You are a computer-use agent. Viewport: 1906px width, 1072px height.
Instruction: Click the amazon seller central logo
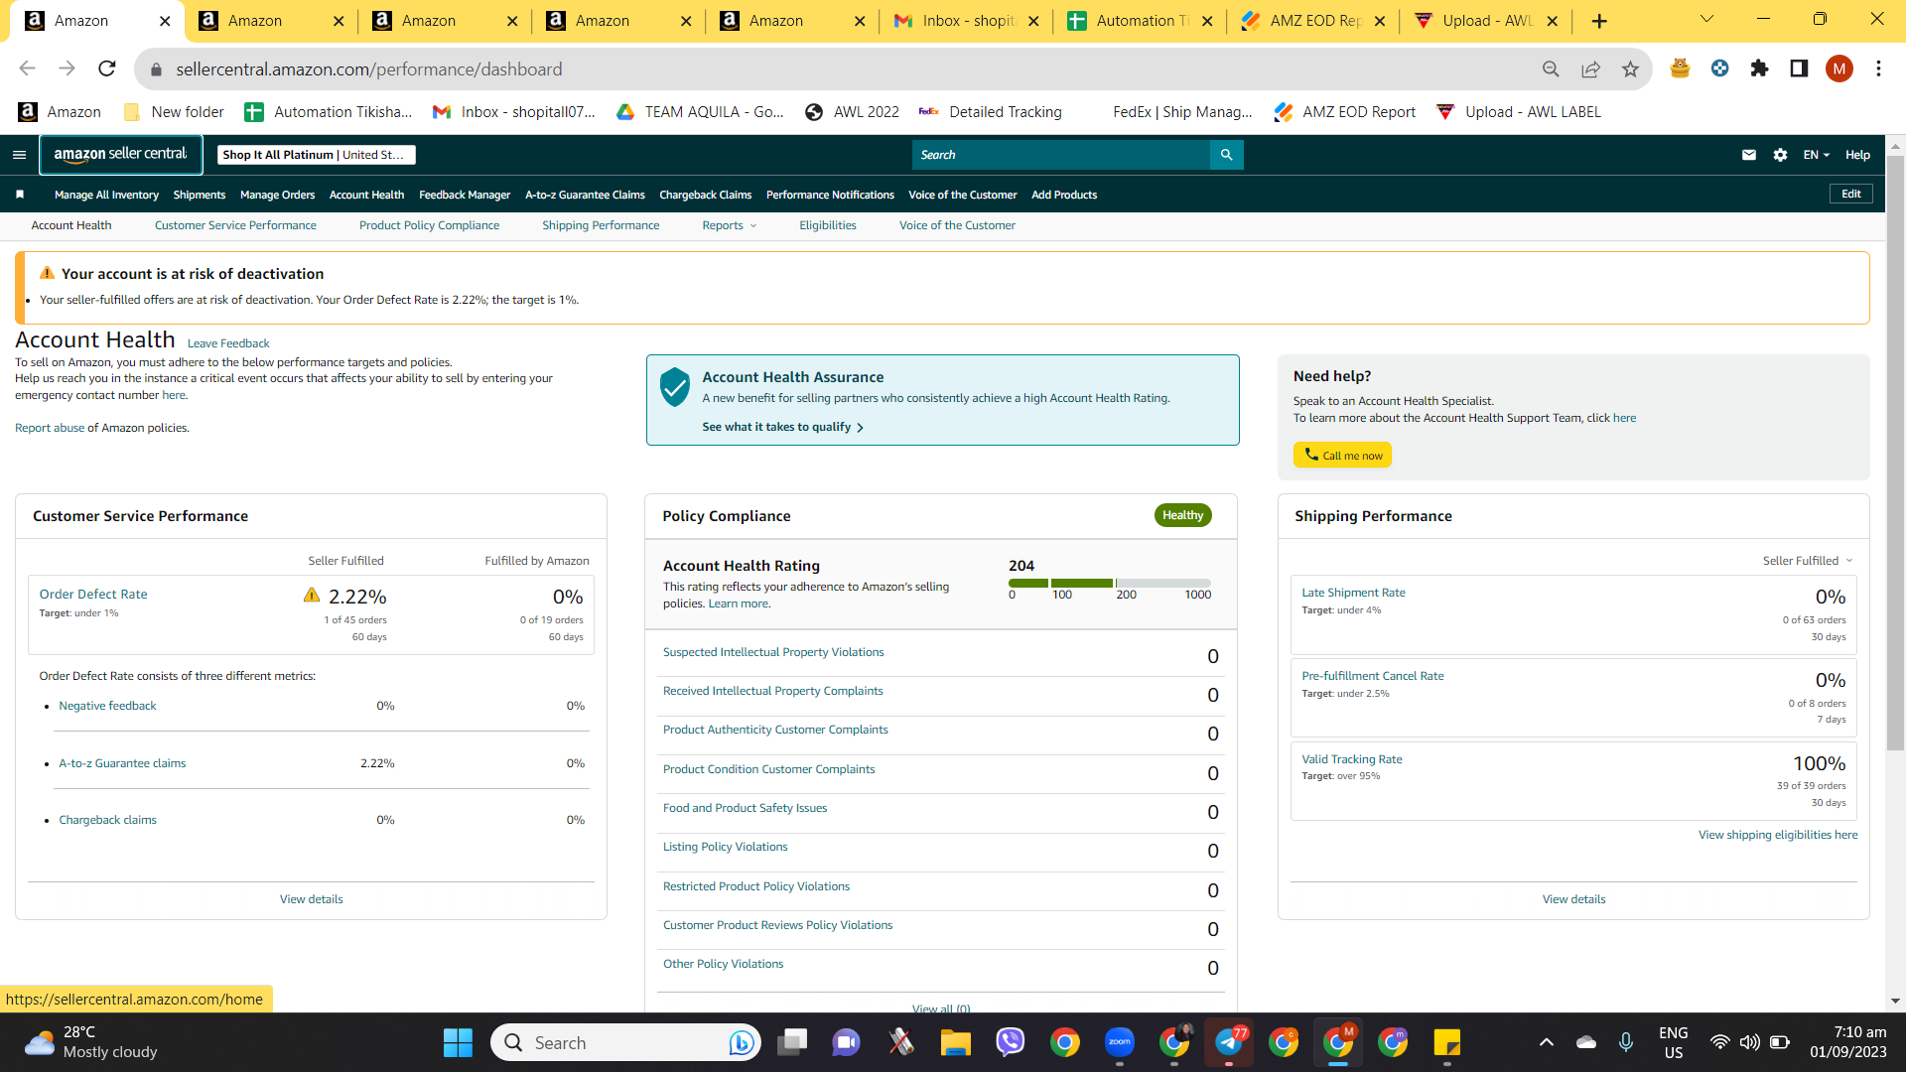[121, 155]
